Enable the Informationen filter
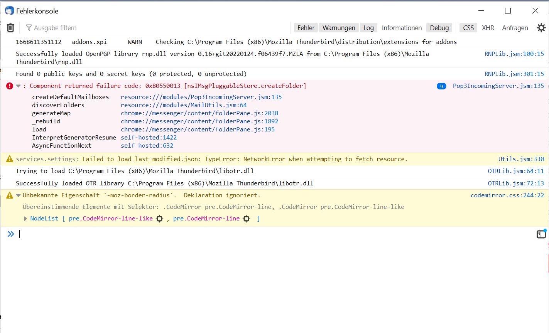 point(402,28)
